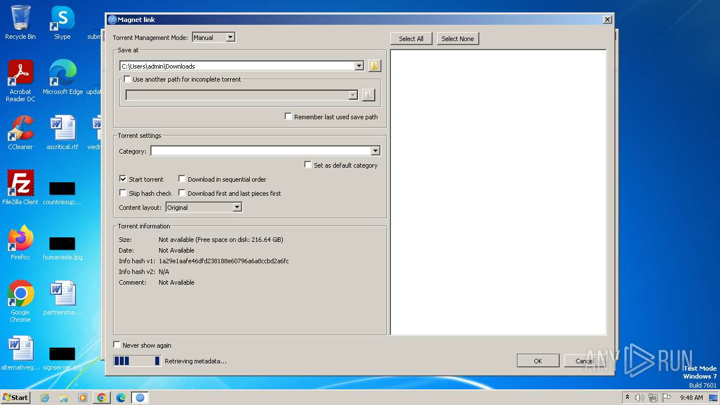720x405 pixels.
Task: Uncheck the Start torrent checkbox
Action: (123, 179)
